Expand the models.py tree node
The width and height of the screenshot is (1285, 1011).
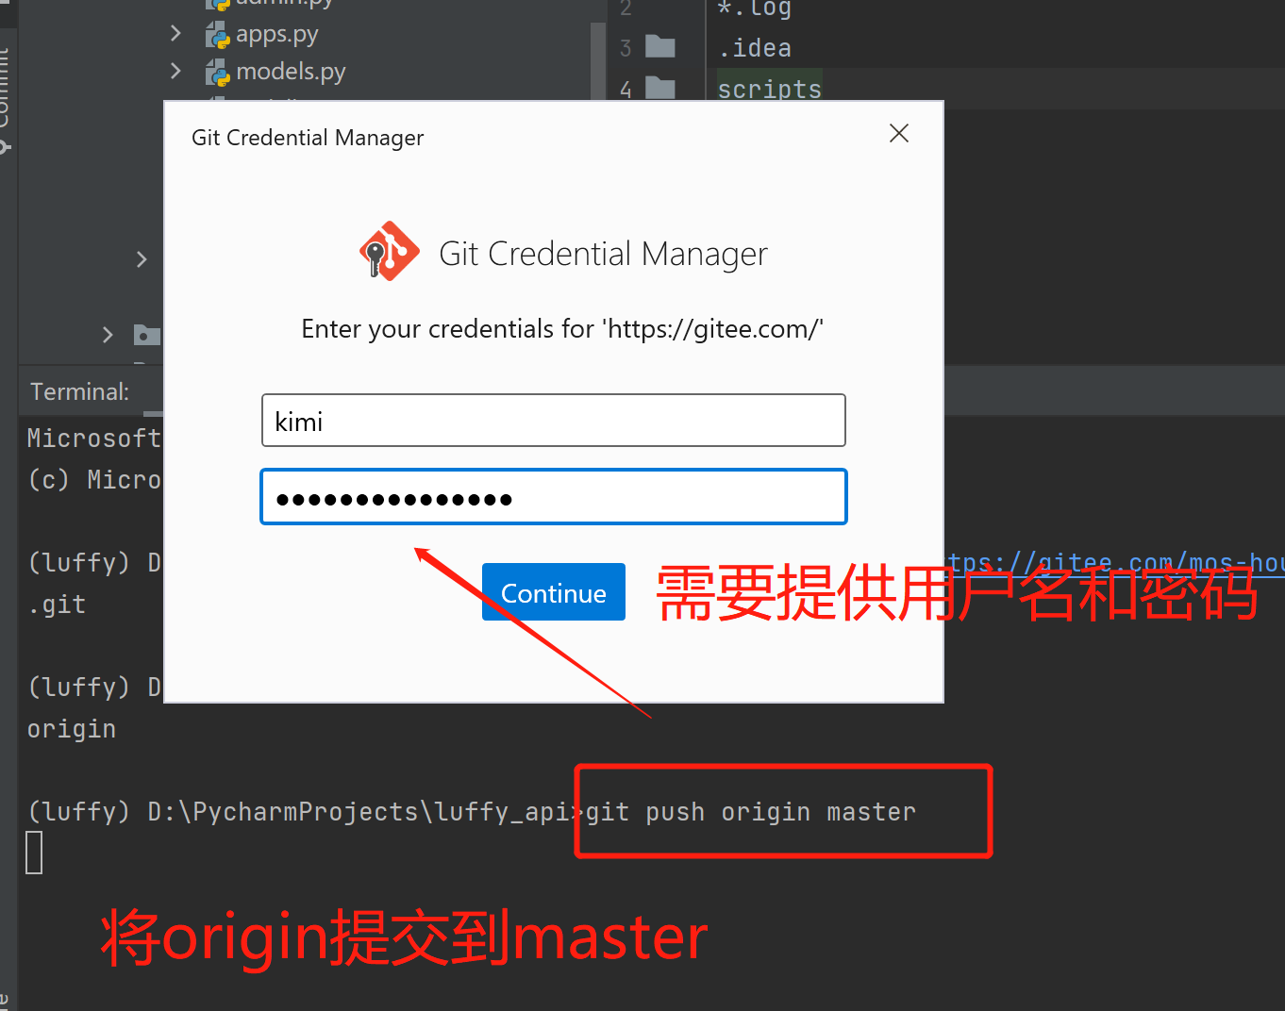pyautogui.click(x=175, y=71)
